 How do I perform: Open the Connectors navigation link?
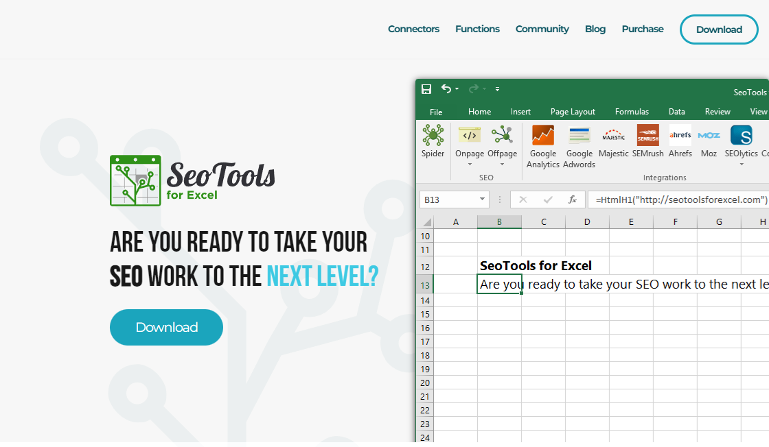[413, 29]
